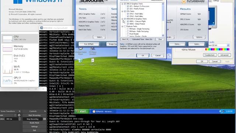Open Studio Mode in OBS
The width and height of the screenshot is (236, 133).
coord(34,123)
